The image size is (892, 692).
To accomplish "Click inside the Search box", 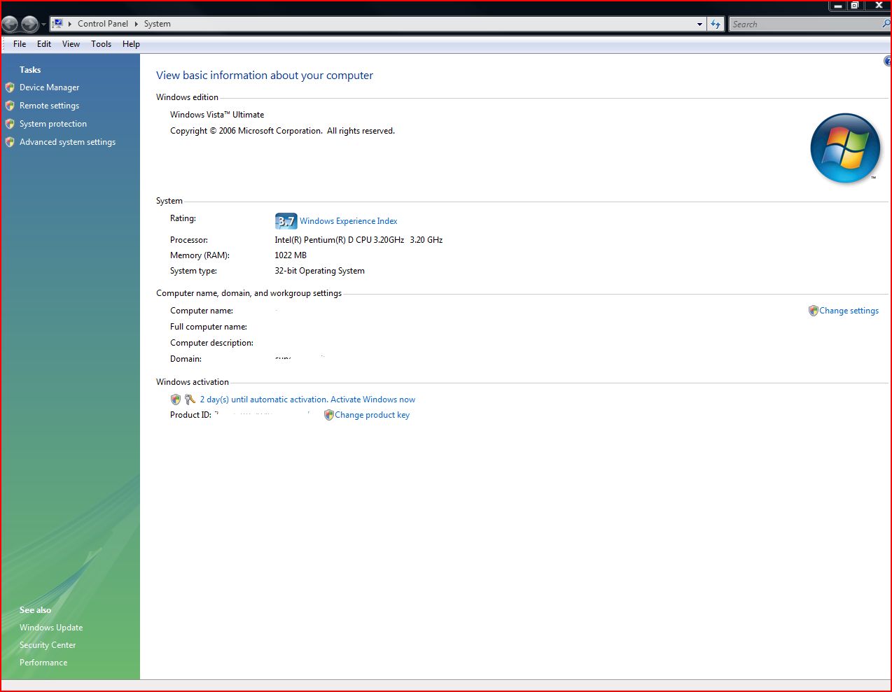I will point(805,24).
